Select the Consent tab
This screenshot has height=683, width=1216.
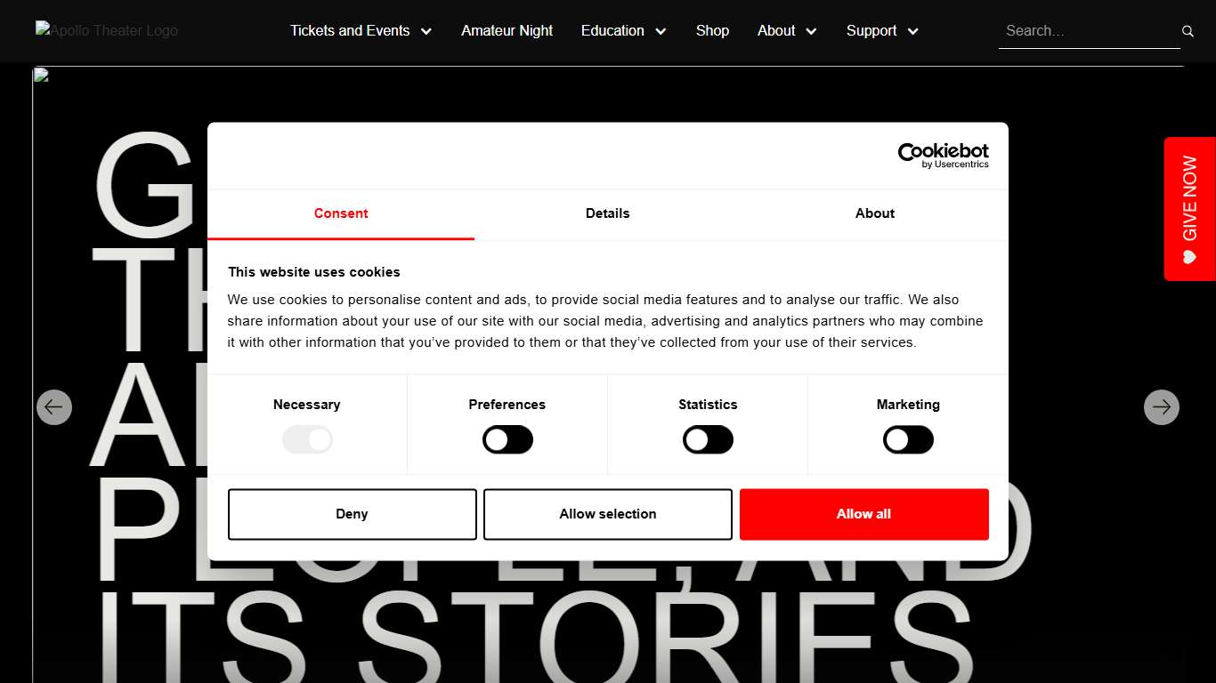coord(341,213)
